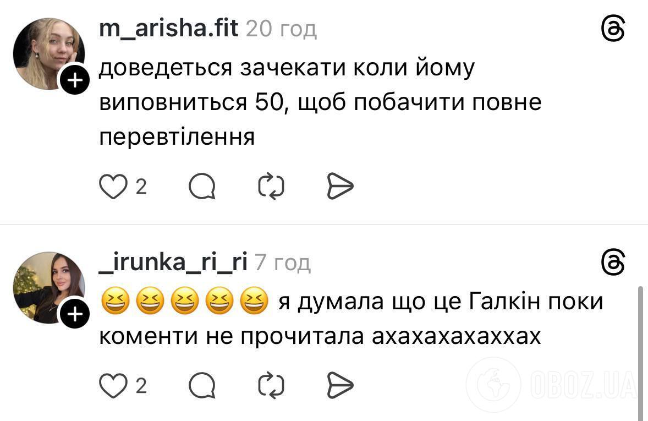Open the reply bubble on _irunka_ri_ri's comment
Image resolution: width=648 pixels, height=421 pixels.
[202, 385]
